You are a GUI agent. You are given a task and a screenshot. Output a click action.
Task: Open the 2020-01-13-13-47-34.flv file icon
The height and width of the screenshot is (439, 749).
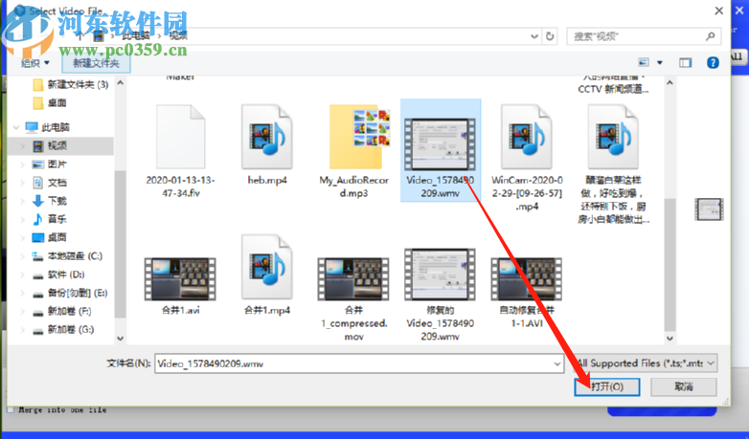click(181, 137)
